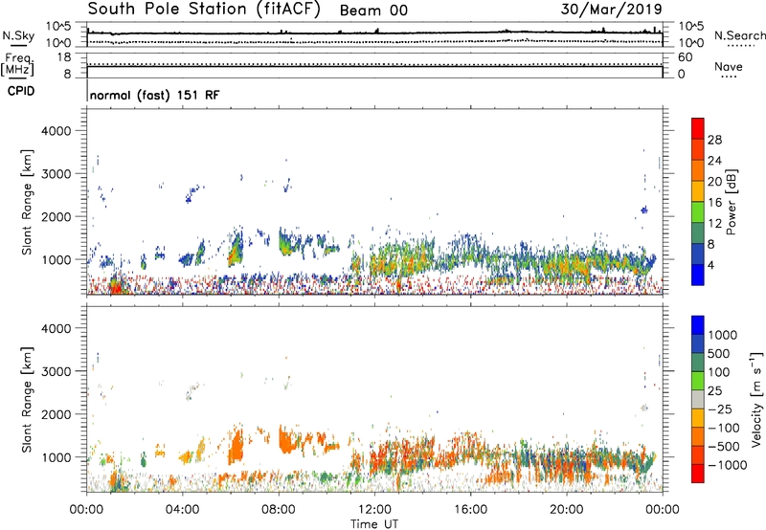Click the N.Sky legend label
This screenshot has height=530, width=766.
(18, 35)
